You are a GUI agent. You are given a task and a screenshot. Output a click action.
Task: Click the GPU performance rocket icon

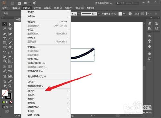(34, 3)
